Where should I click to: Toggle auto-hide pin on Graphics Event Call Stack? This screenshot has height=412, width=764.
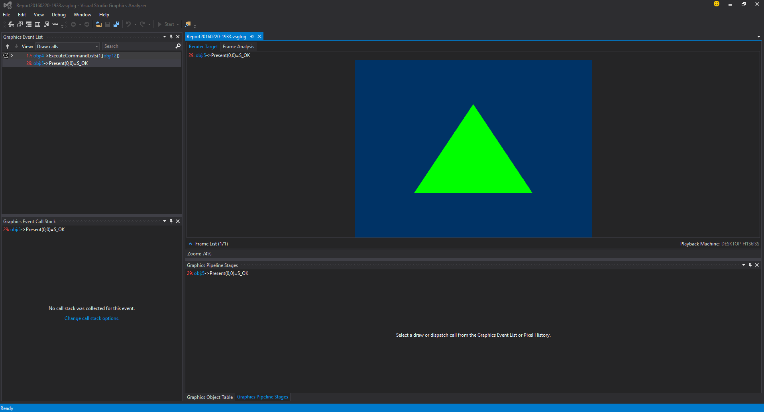click(171, 221)
